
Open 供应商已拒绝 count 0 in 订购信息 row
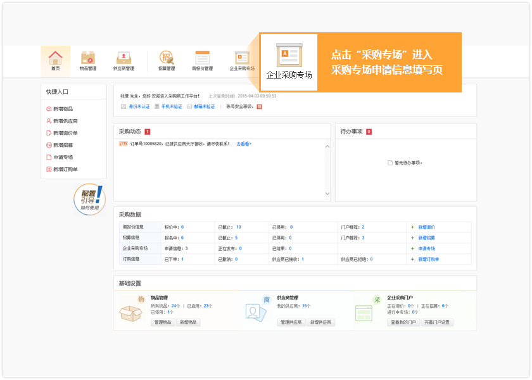[371, 259]
